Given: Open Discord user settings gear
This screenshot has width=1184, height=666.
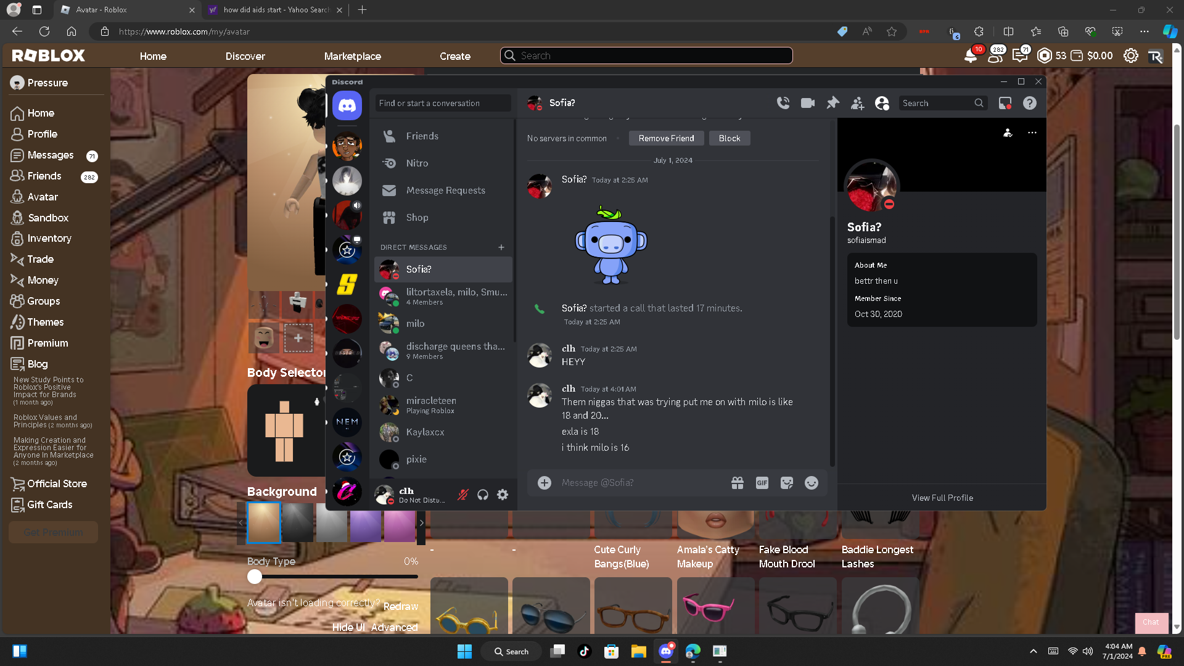Looking at the screenshot, I should click(503, 495).
